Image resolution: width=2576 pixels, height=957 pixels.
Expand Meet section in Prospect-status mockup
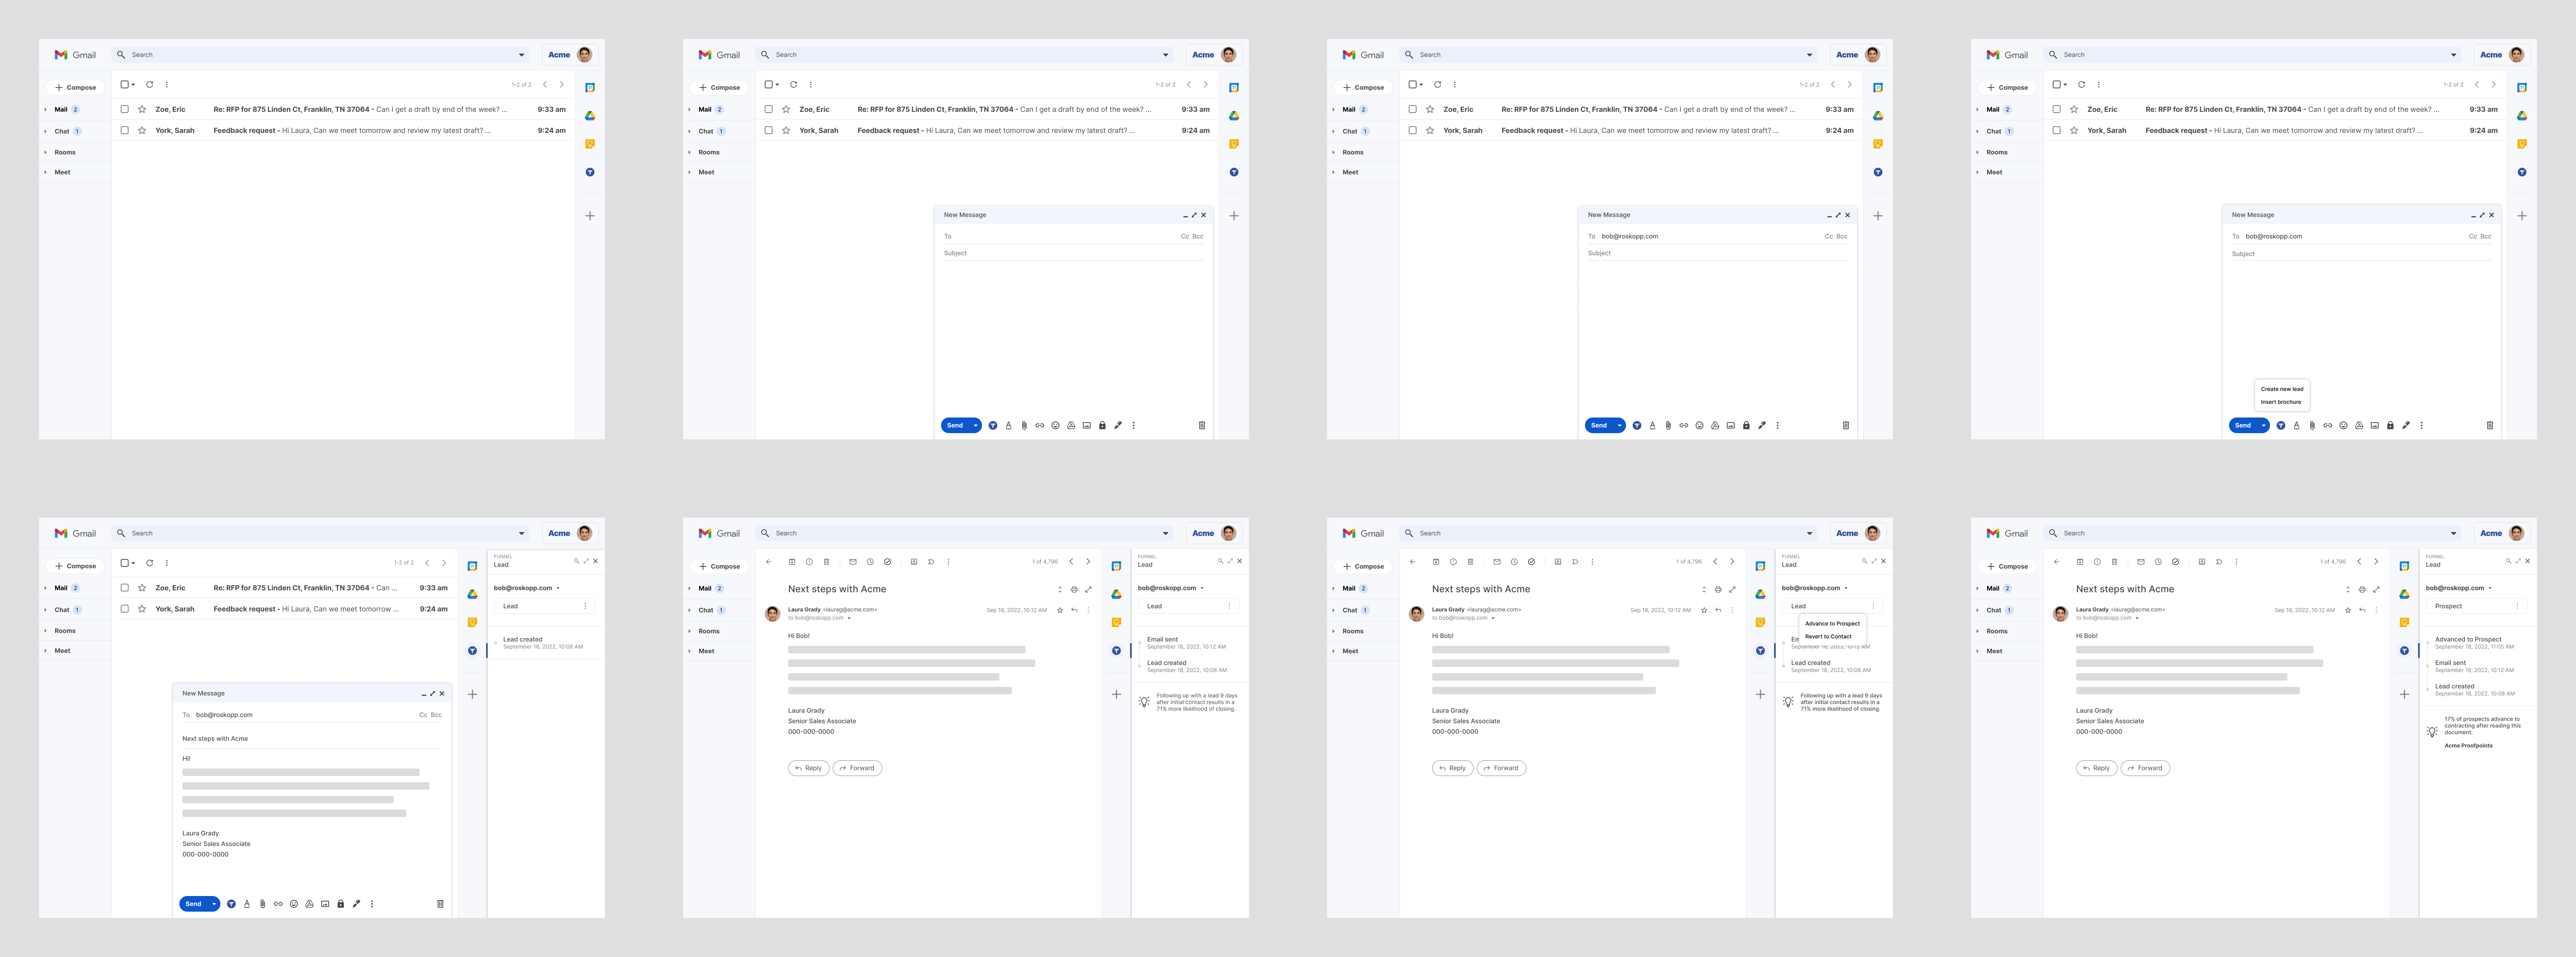[x=1978, y=651]
